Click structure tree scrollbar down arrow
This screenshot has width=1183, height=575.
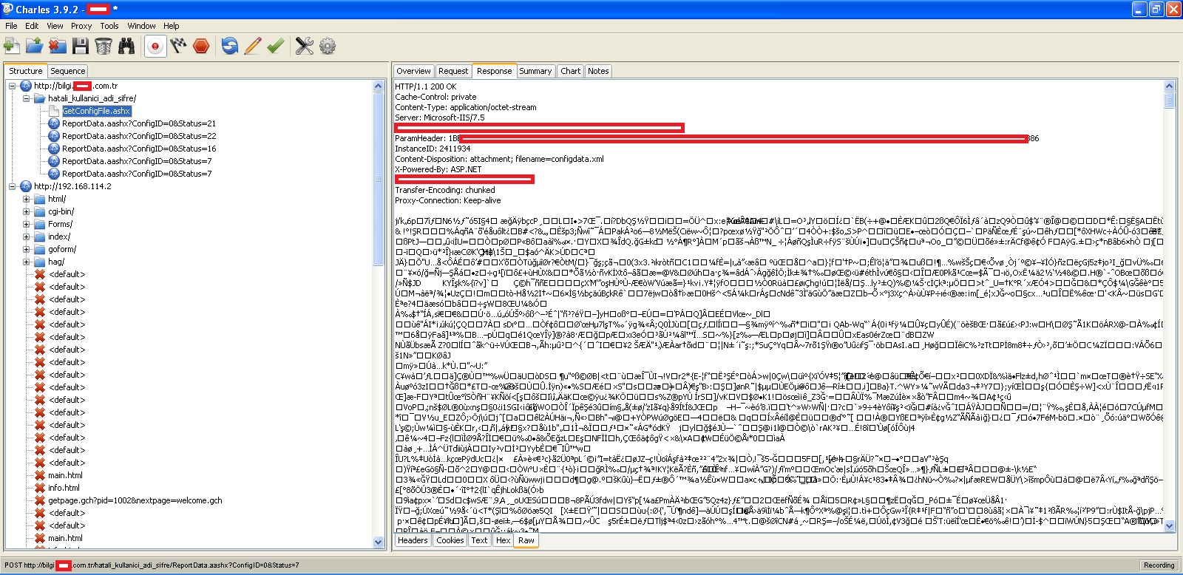point(379,542)
